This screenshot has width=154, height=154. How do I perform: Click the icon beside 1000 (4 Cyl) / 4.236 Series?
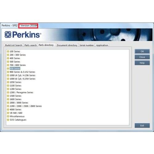click(x=8, y=75)
